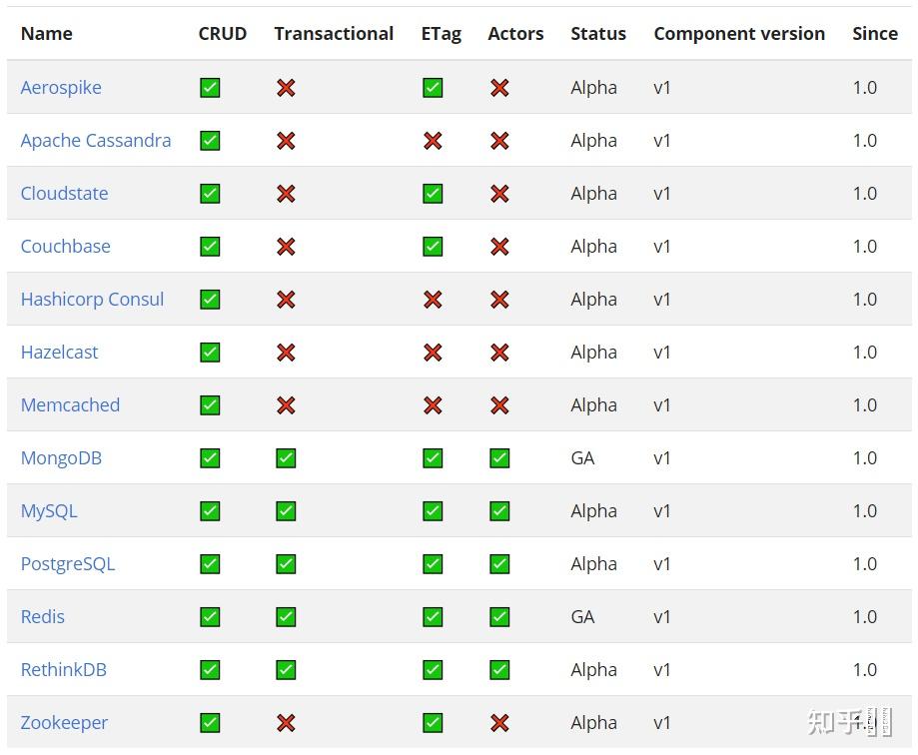
Task: Click the red Actors cross for Hazelcast
Action: 499,353
